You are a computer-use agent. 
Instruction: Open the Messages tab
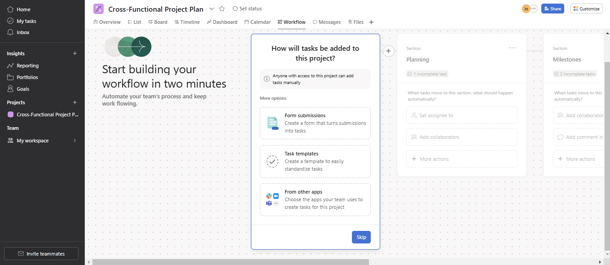[327, 22]
